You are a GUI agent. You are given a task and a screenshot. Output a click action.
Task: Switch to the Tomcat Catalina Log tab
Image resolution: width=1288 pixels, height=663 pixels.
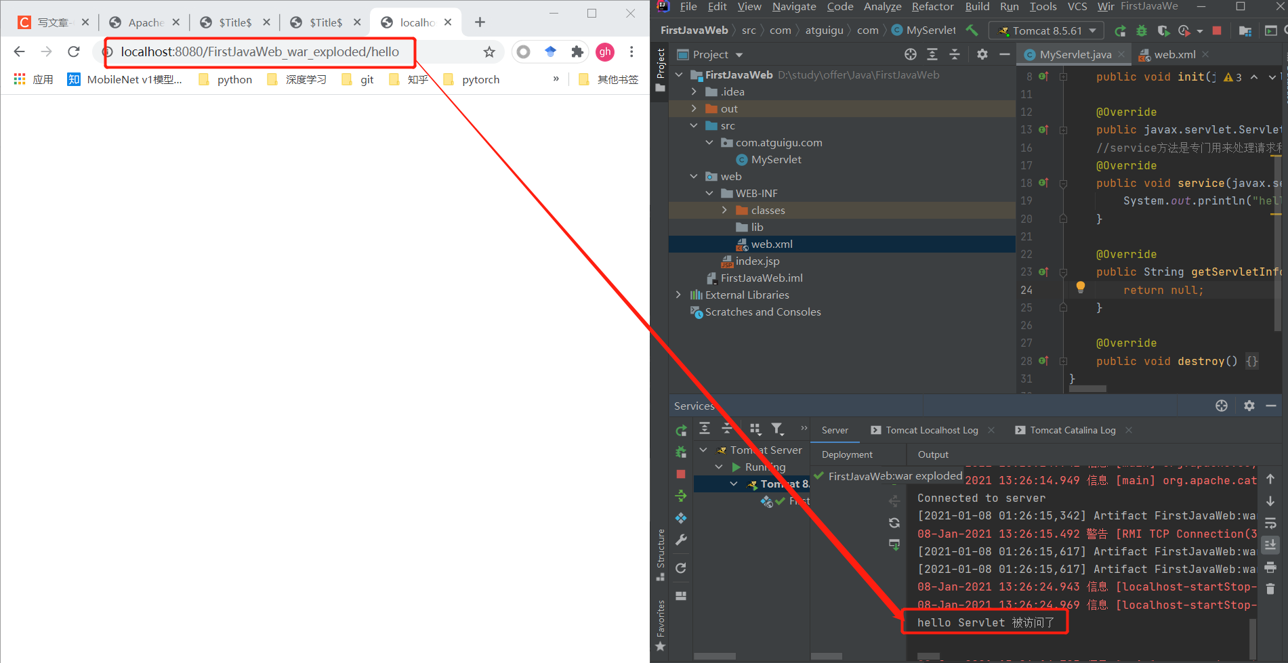click(x=1073, y=430)
